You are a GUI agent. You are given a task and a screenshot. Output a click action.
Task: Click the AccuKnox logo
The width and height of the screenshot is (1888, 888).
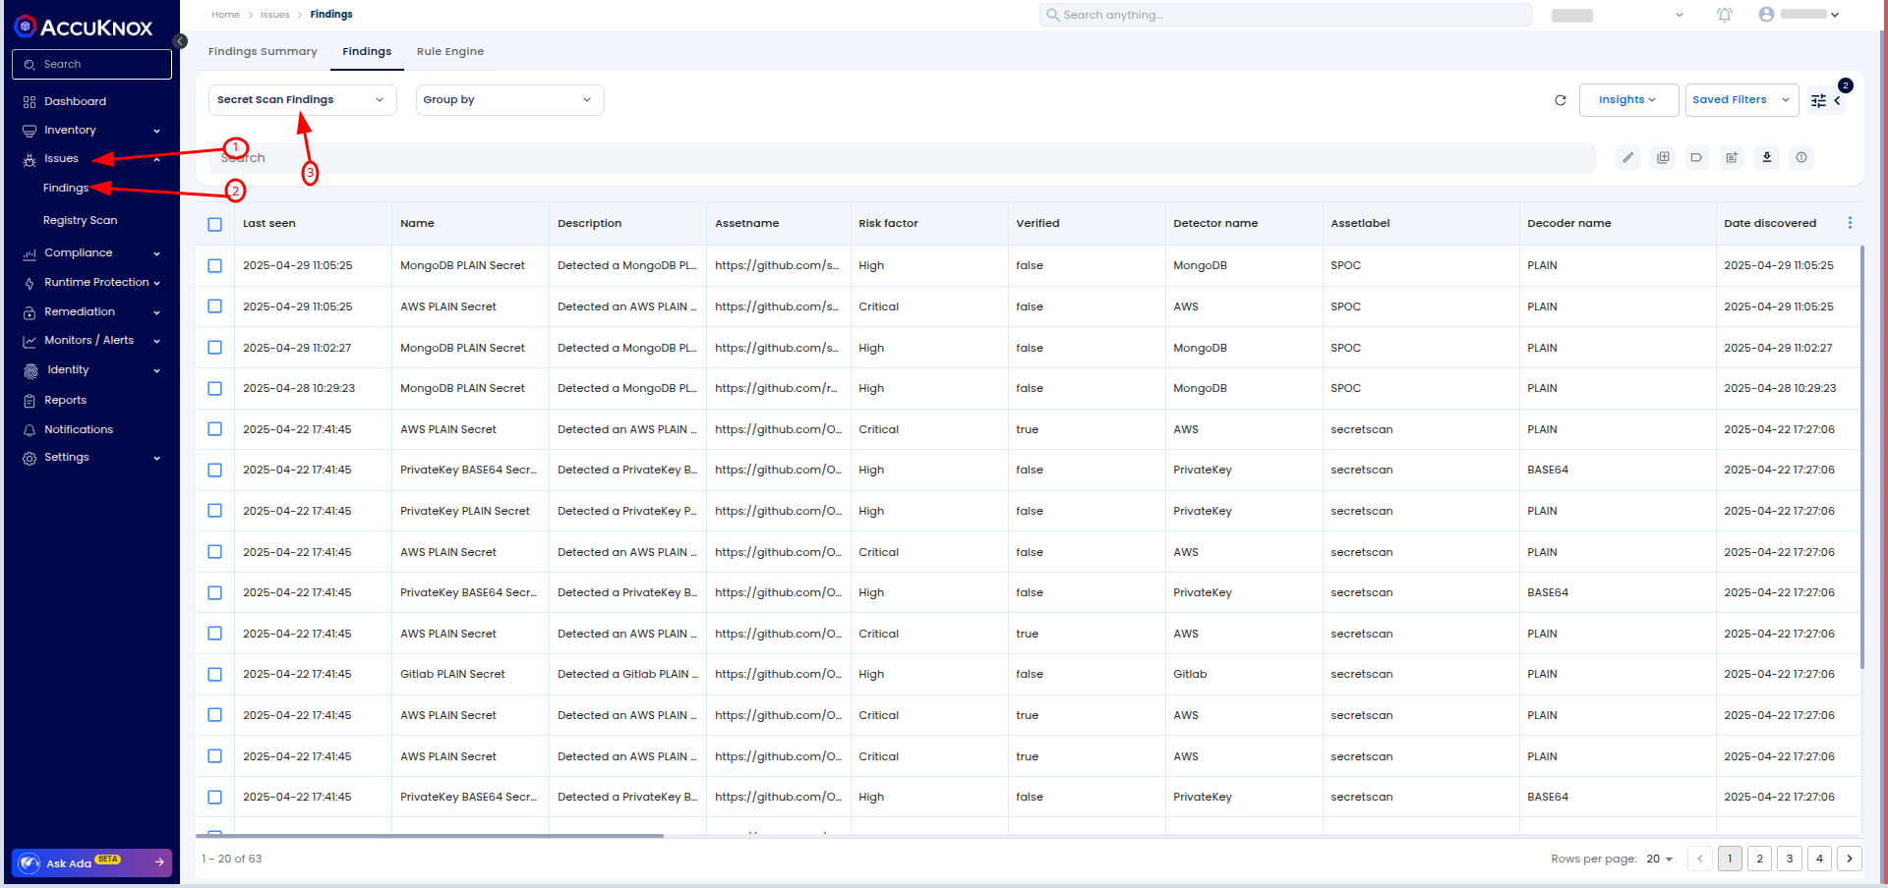[84, 27]
